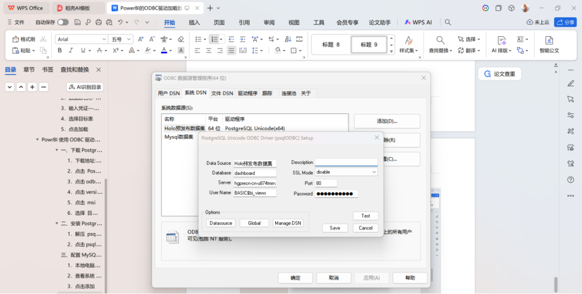Click the help question mark in right sidebar
The width and height of the screenshot is (582, 294).
pyautogui.click(x=571, y=180)
